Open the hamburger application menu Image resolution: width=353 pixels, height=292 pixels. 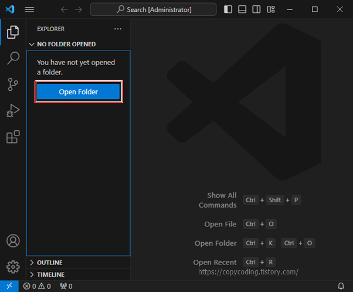[x=29, y=10]
